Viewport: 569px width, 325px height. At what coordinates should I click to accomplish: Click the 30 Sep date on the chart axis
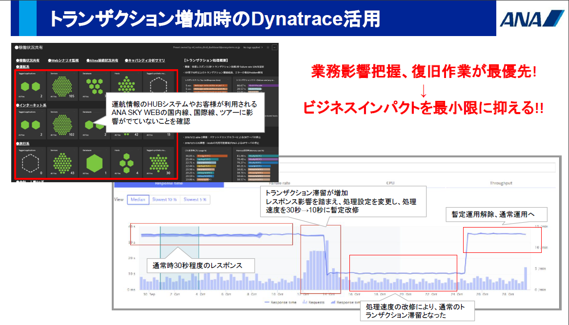[x=149, y=294]
